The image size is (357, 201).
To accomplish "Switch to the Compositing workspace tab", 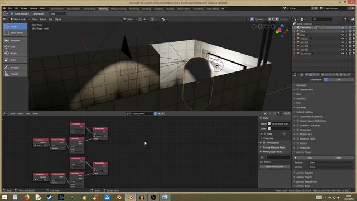I will coord(89,9).
